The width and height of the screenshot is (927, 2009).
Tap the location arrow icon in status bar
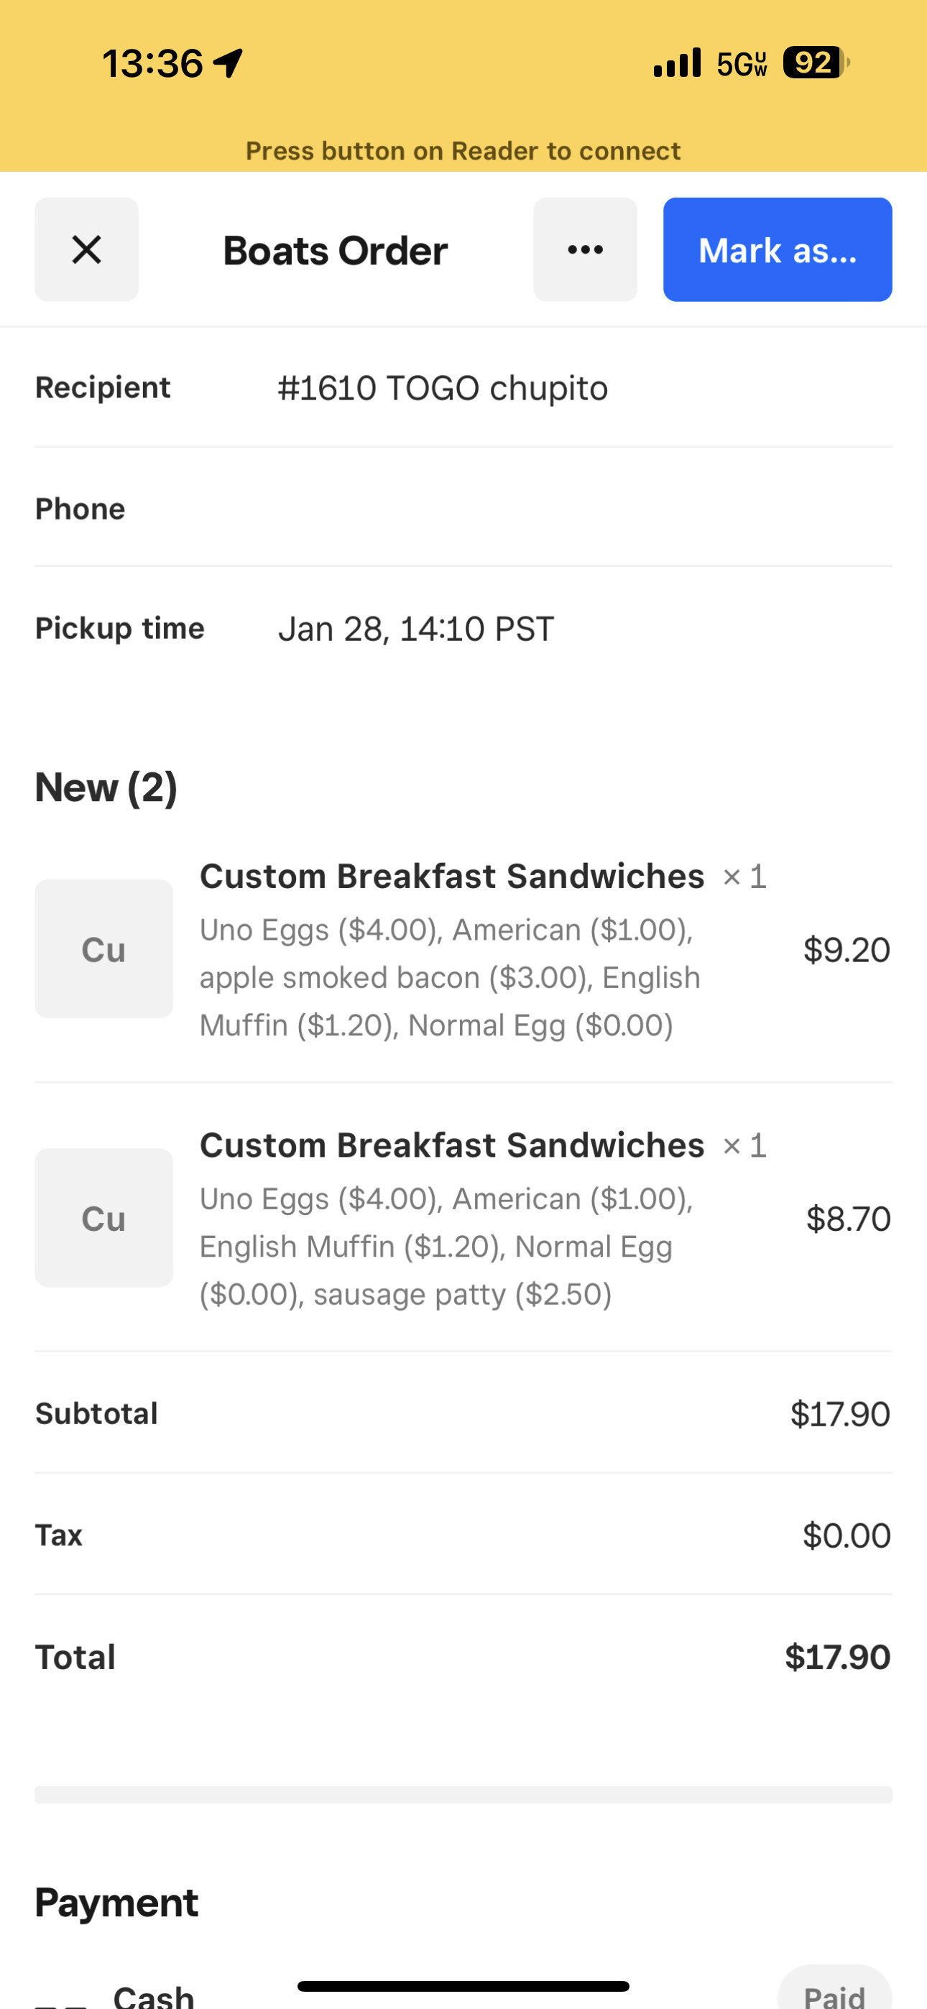click(x=229, y=63)
